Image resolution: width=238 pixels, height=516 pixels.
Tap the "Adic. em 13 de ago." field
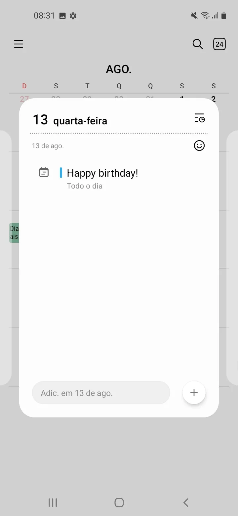click(x=101, y=393)
